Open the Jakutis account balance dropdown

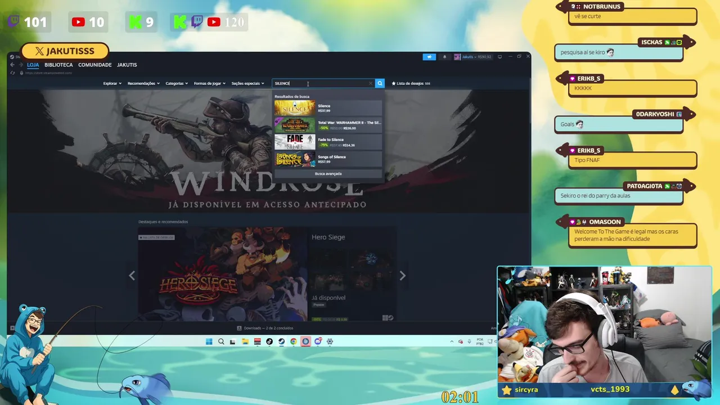(x=476, y=57)
